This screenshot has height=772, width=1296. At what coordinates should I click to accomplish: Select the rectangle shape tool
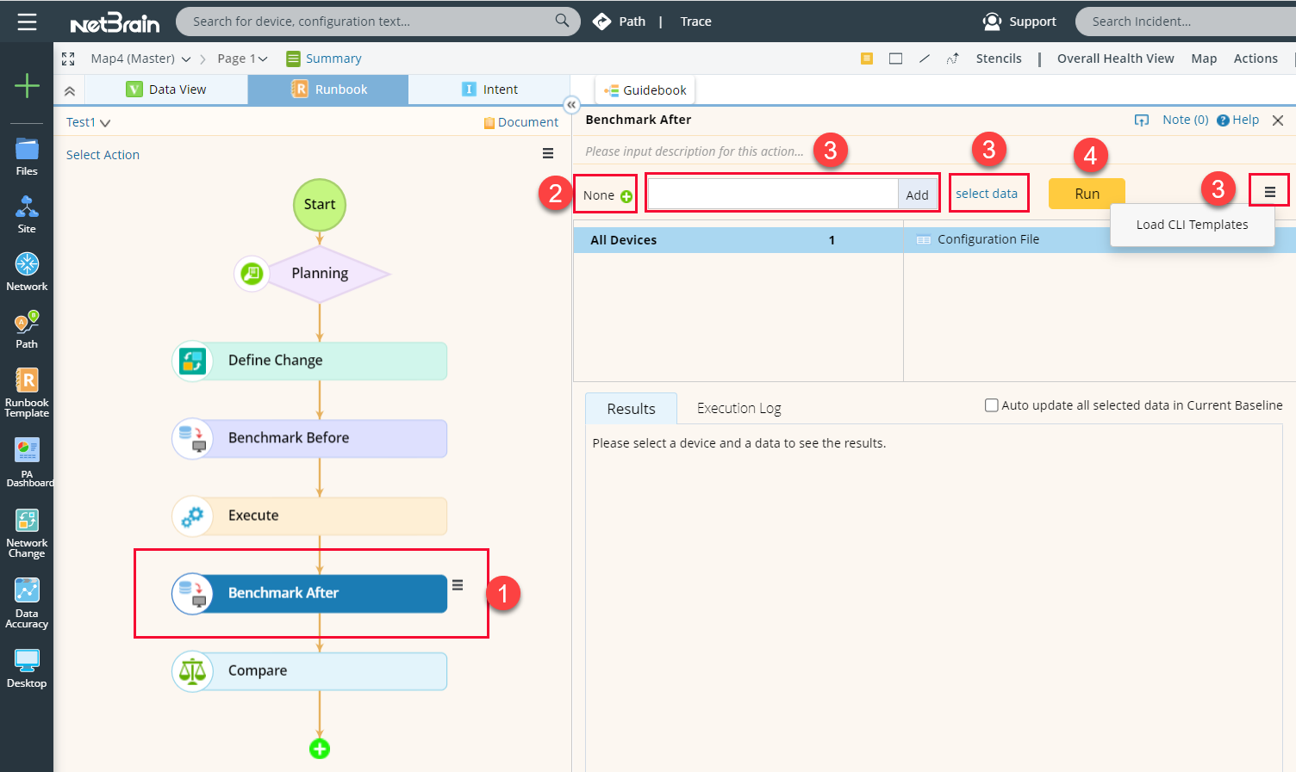(896, 59)
